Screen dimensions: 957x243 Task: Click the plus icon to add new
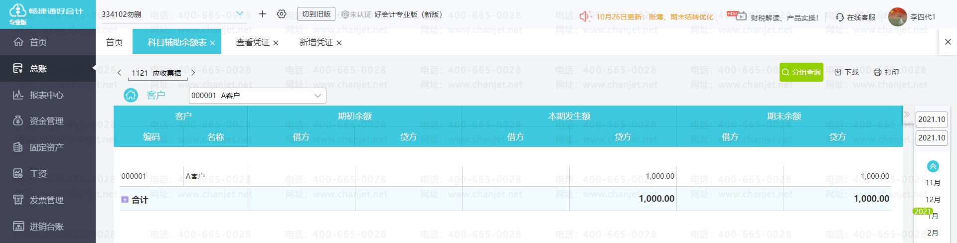click(x=263, y=14)
